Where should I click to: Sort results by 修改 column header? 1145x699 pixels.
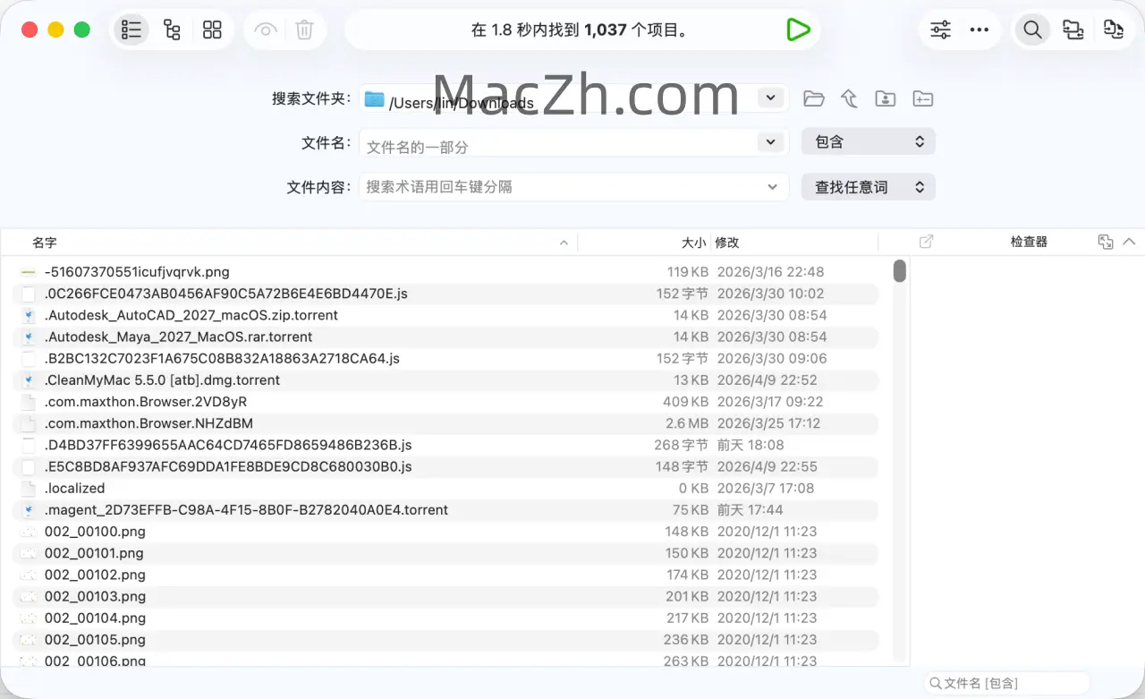(x=727, y=243)
